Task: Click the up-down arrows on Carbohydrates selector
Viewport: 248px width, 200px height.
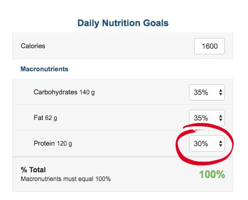Action: pyautogui.click(x=221, y=92)
